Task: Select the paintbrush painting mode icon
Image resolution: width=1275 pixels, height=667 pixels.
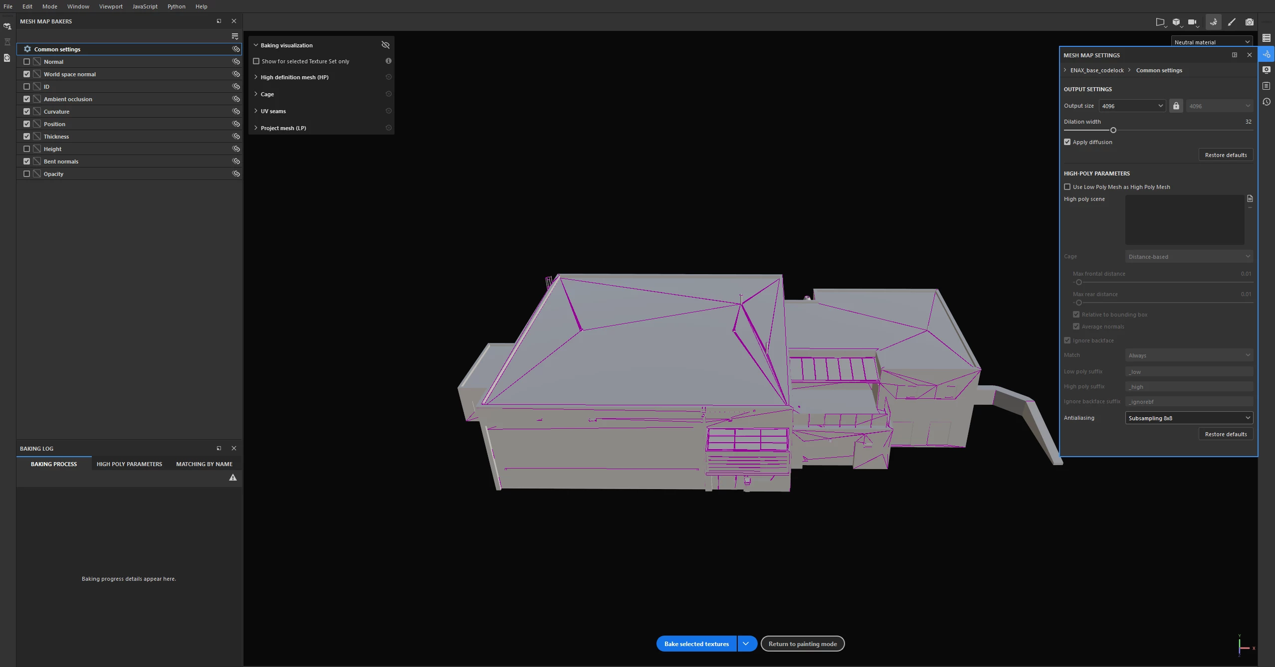Action: tap(1232, 22)
